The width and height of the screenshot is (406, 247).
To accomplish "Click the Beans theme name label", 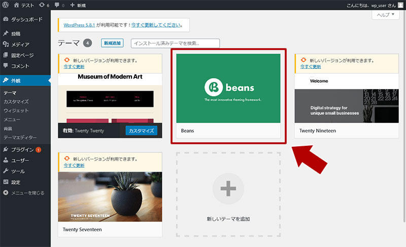I will [x=187, y=131].
